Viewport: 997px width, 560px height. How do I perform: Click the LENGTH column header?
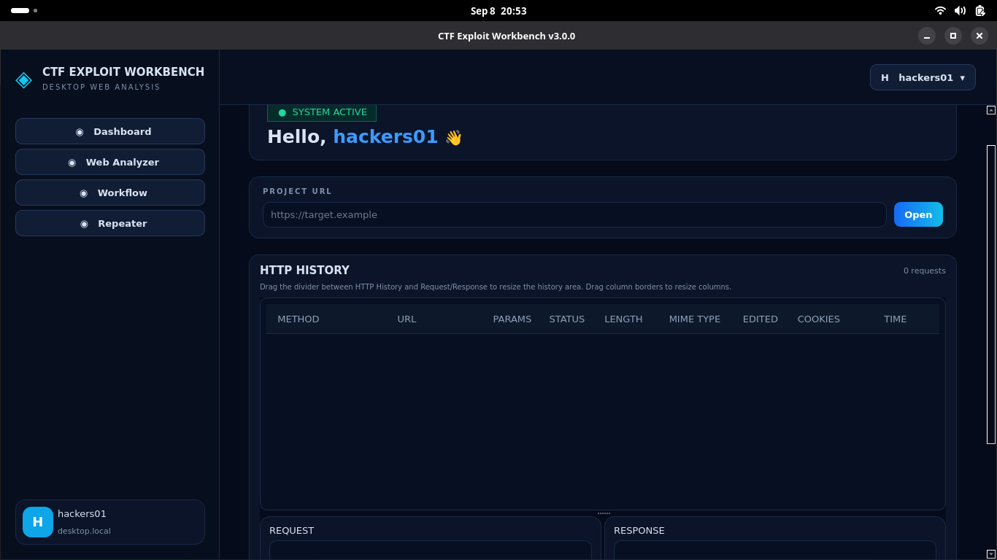click(623, 319)
